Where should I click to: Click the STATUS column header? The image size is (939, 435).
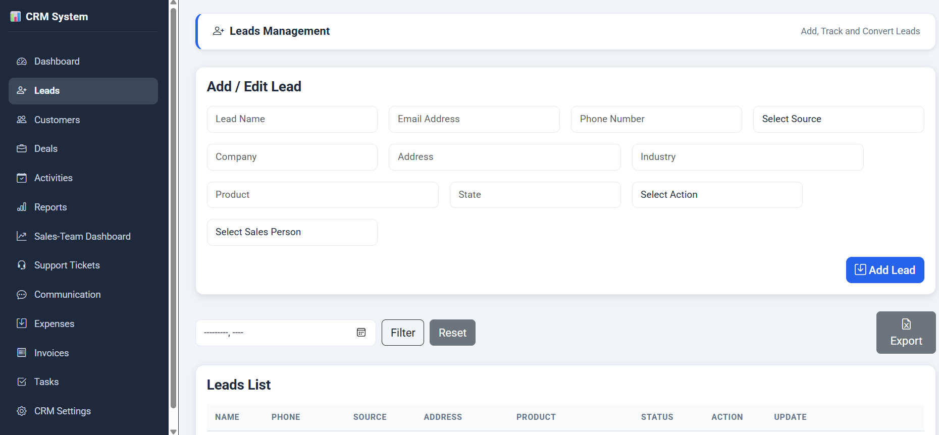657,417
